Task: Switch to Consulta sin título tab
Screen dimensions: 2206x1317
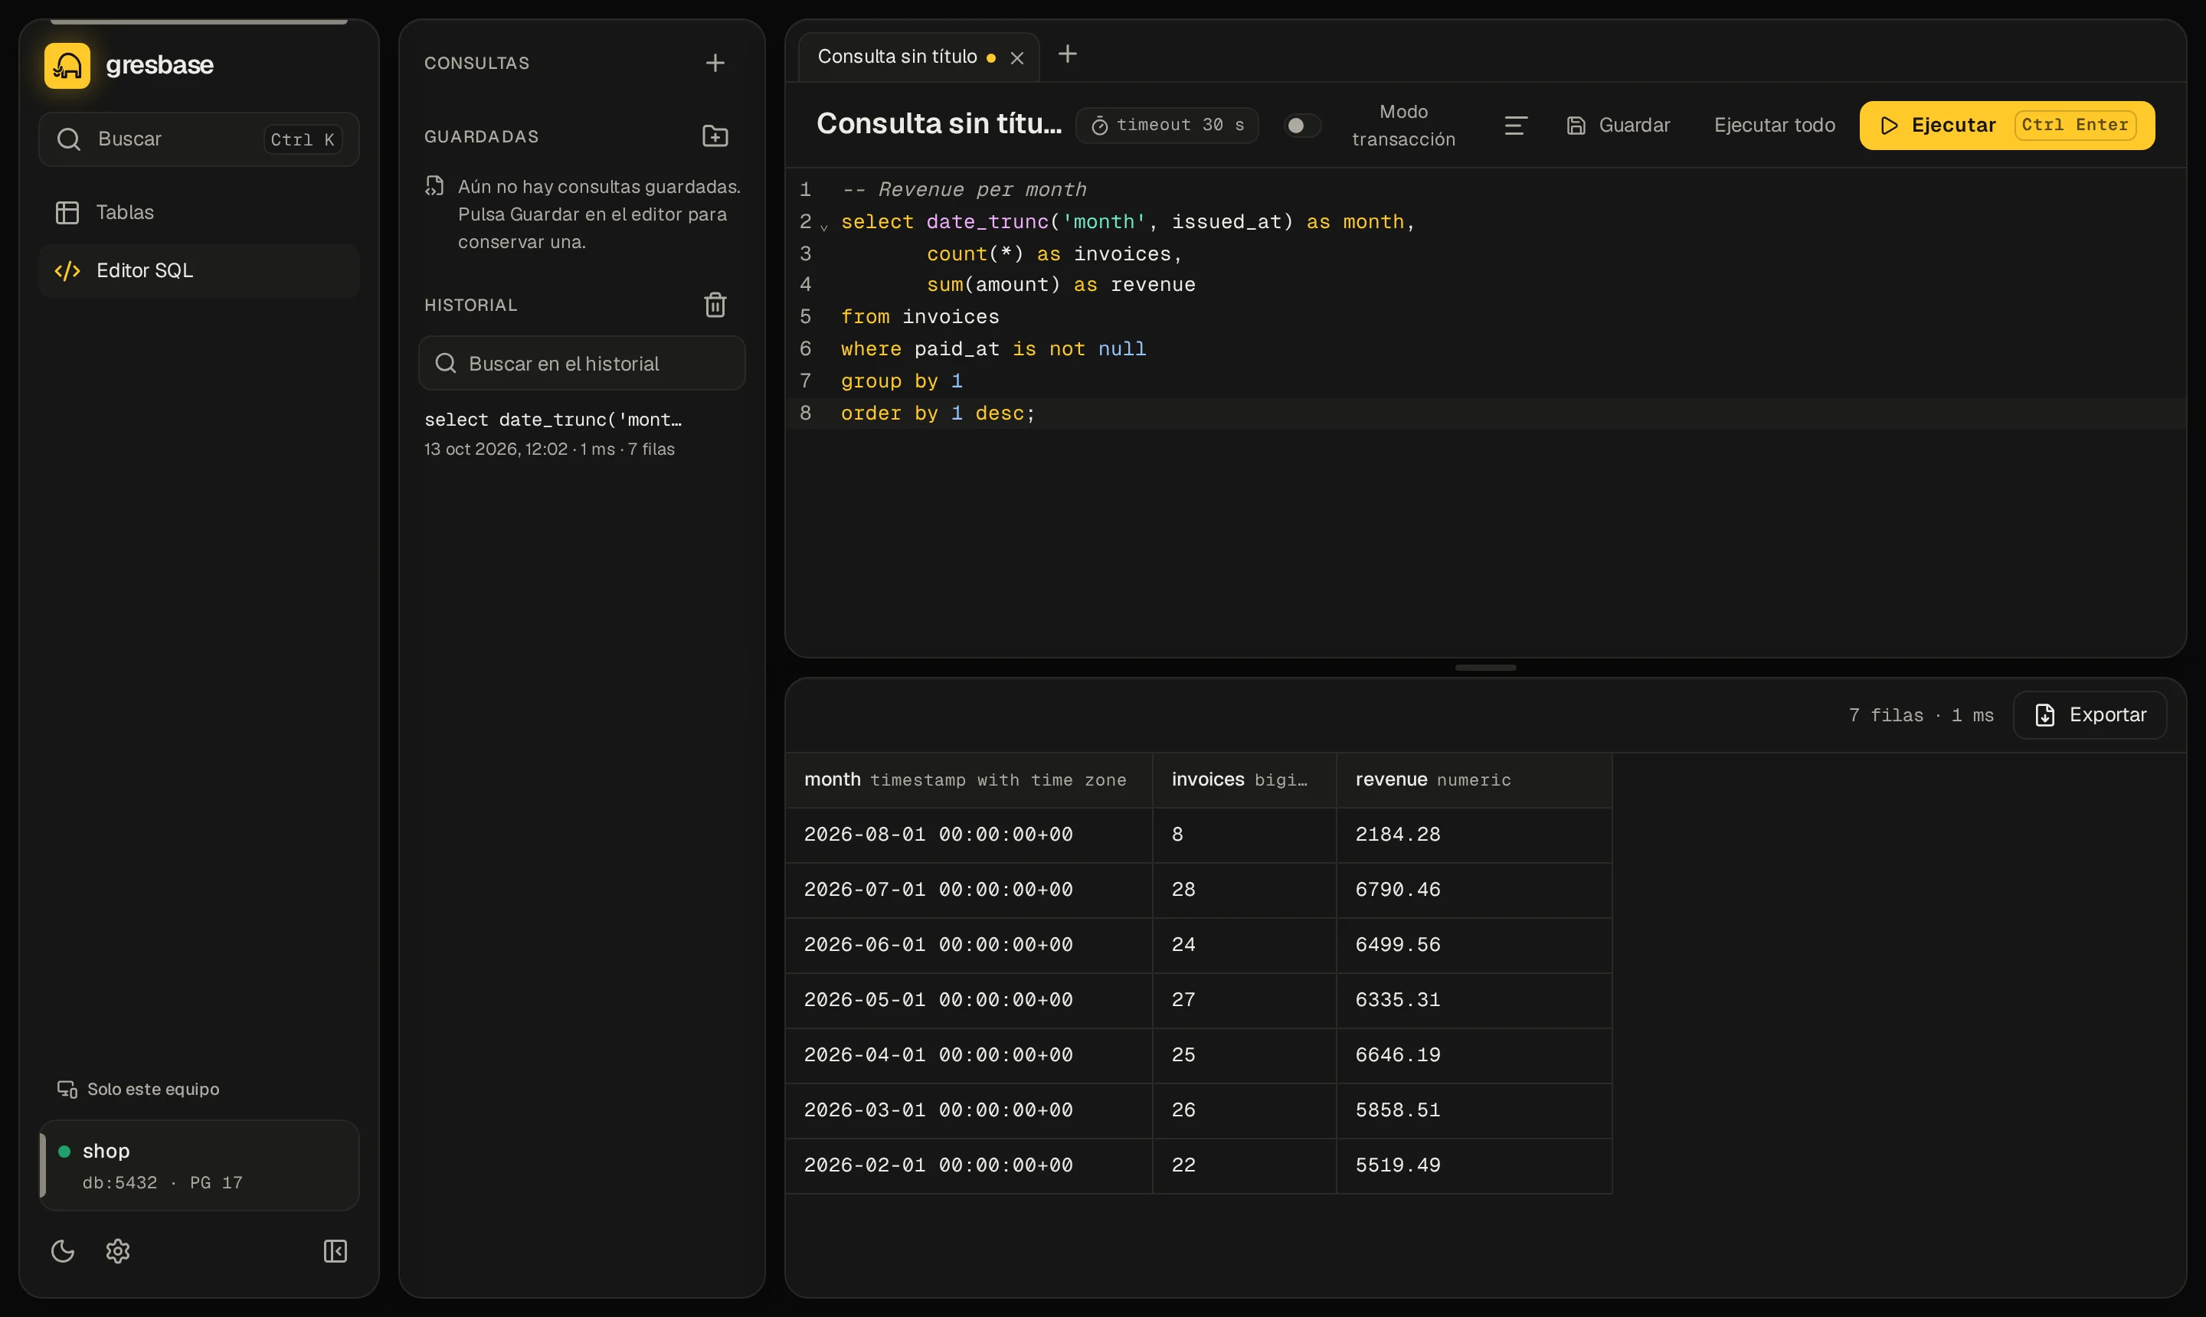Action: point(897,57)
